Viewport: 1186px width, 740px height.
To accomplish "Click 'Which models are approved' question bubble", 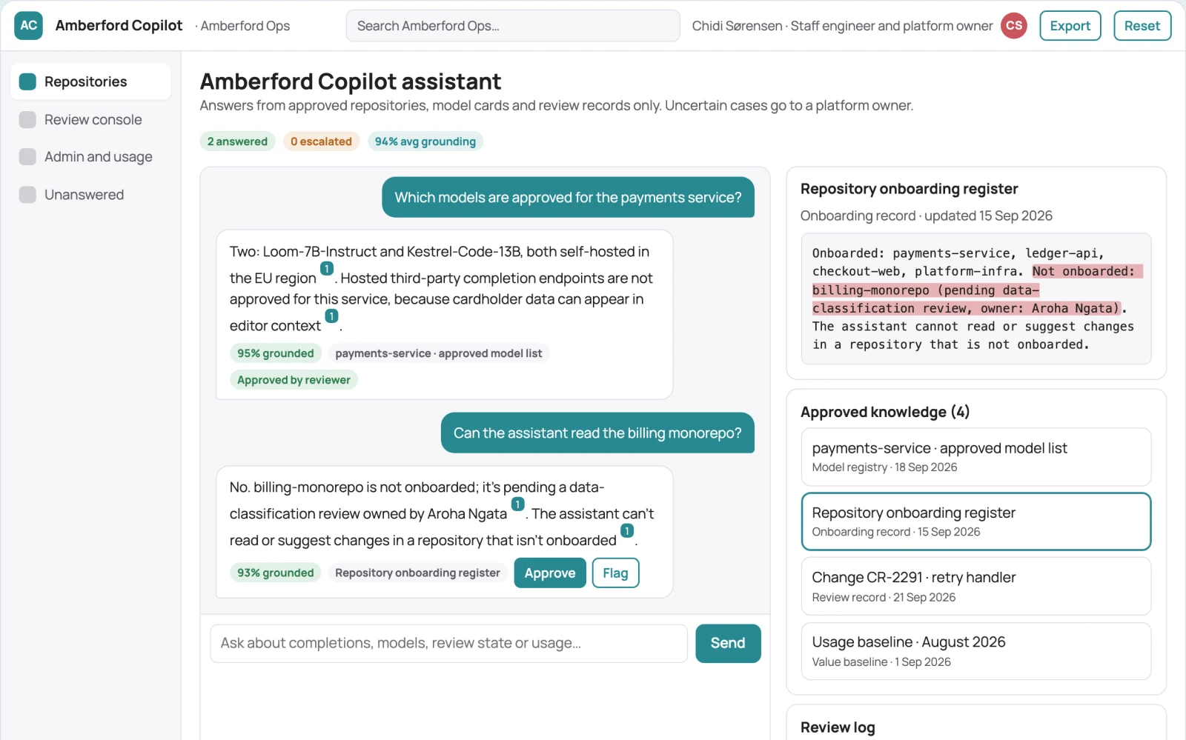I will [x=568, y=197].
